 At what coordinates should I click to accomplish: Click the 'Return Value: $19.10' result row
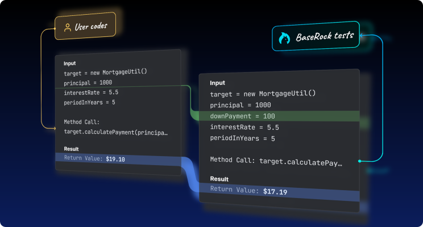(118, 159)
